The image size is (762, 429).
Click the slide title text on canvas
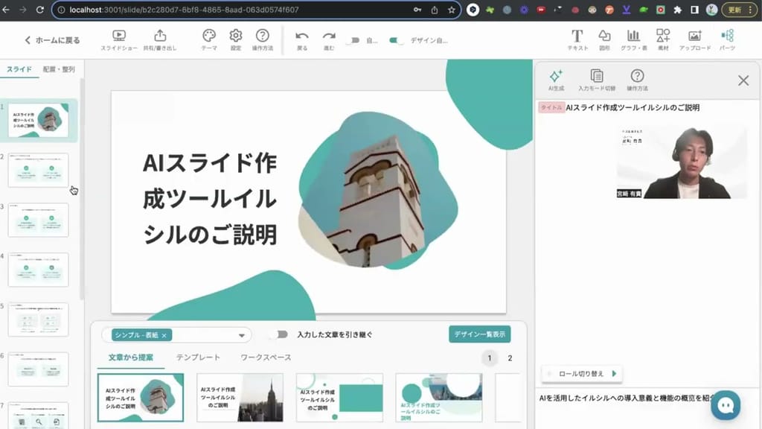point(210,198)
